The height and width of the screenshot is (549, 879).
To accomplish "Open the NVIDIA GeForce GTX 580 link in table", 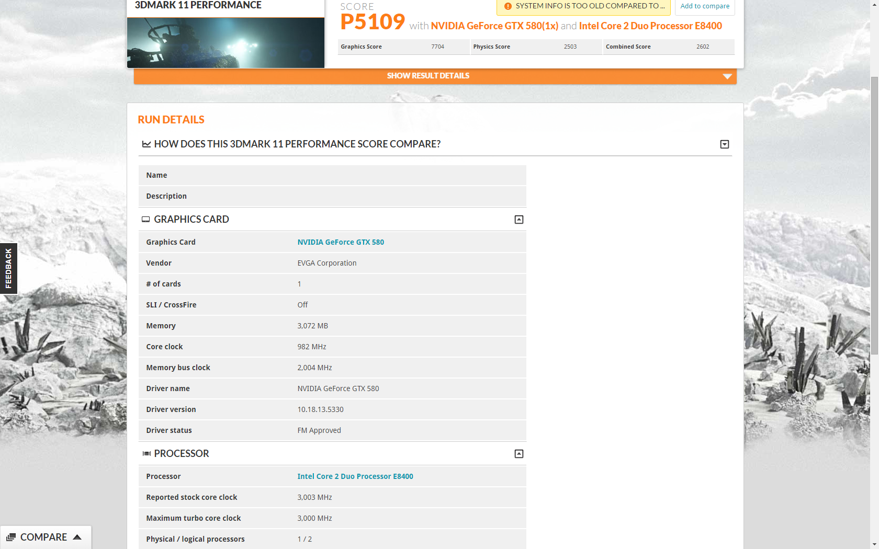I will click(341, 242).
